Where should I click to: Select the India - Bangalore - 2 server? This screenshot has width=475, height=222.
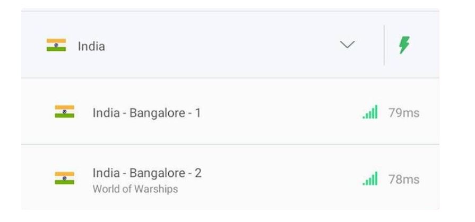pos(147,173)
